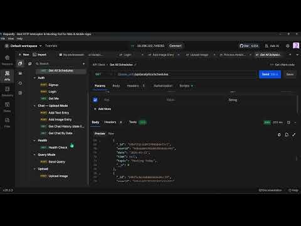Click the pencil icon to rename Get All Schedules

point(135,65)
